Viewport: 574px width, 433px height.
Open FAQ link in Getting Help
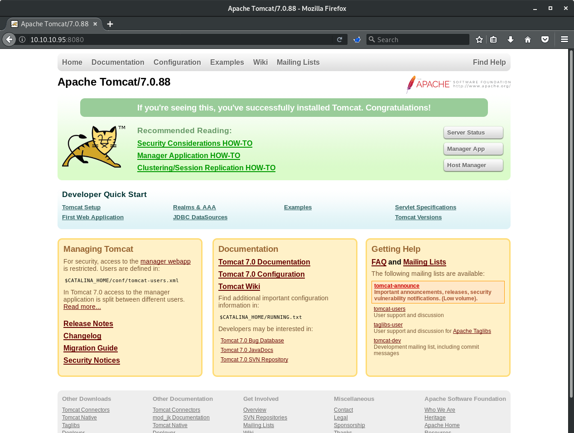pos(379,262)
